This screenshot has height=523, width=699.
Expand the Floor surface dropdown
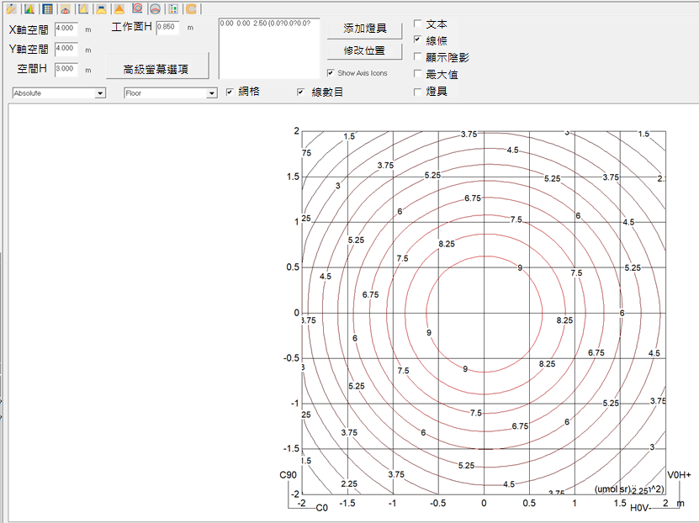point(170,93)
